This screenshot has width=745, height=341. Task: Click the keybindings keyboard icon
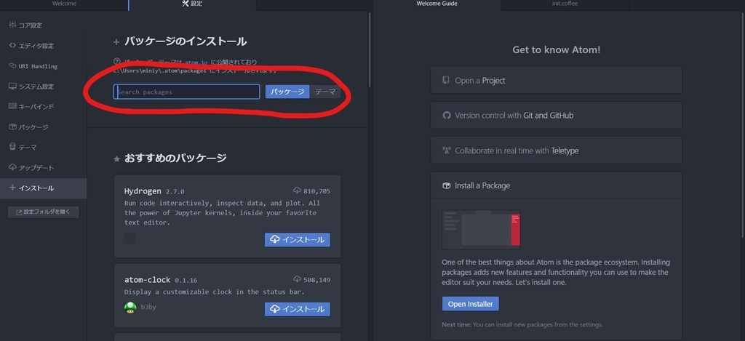pos(12,106)
